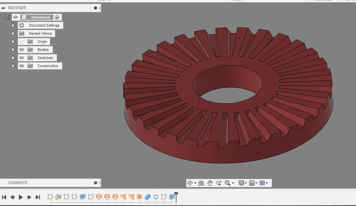Activate the Pan tool in navigation bar

[210, 183]
